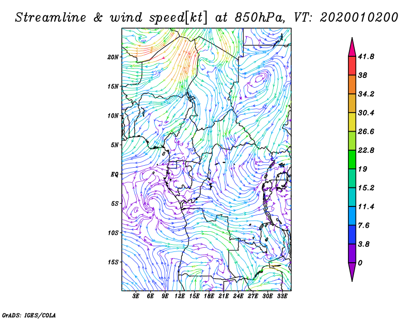413x319 pixels.
Task: Select the 15S latitude label
Action: (113, 262)
